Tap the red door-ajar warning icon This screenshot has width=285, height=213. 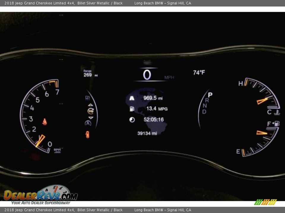(87, 135)
